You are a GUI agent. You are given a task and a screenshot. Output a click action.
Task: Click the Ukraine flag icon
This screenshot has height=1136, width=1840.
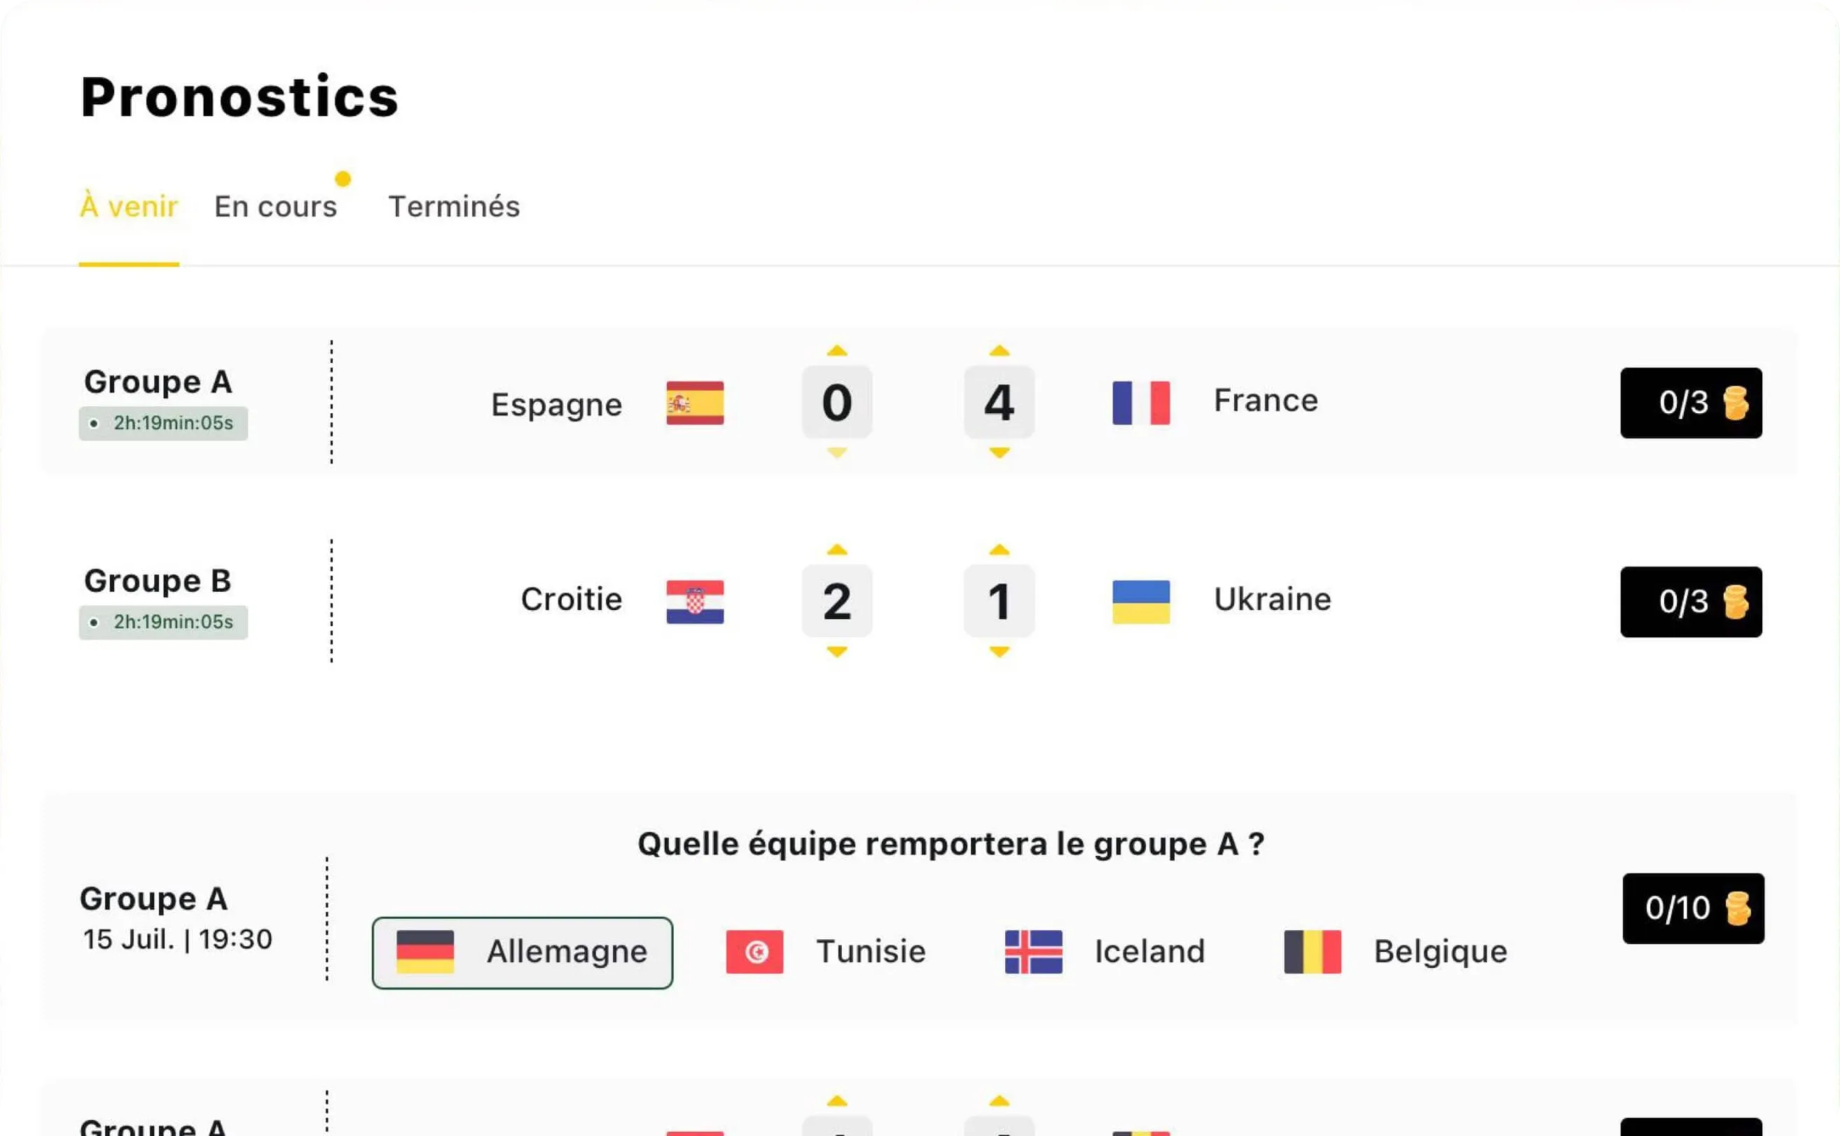coord(1140,600)
